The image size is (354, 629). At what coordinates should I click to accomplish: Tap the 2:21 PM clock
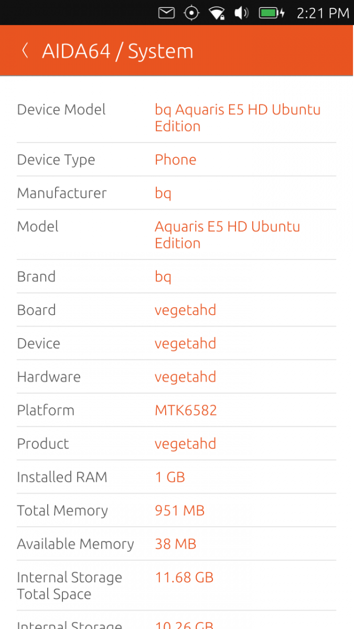[323, 13]
